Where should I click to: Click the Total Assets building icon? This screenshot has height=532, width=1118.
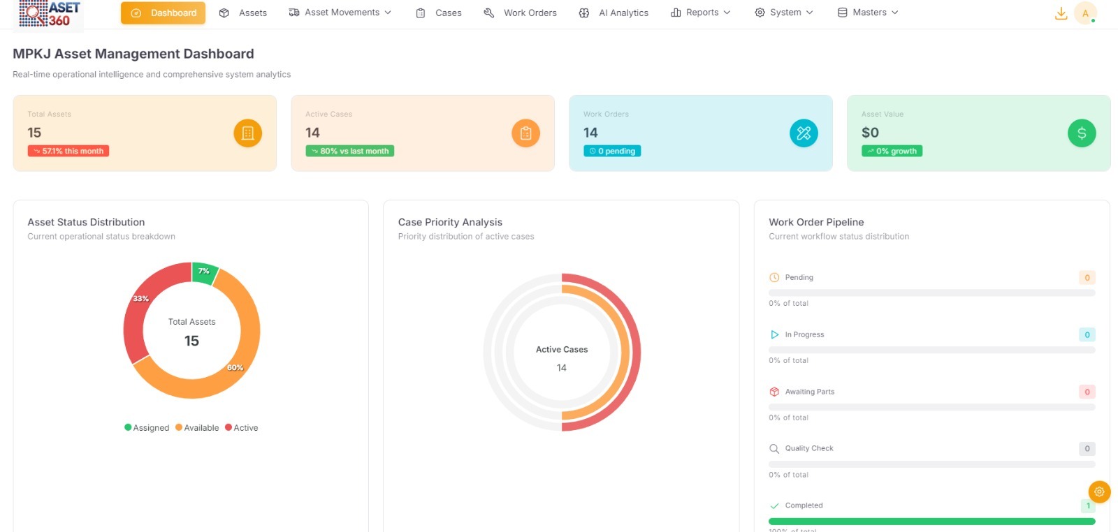click(247, 133)
